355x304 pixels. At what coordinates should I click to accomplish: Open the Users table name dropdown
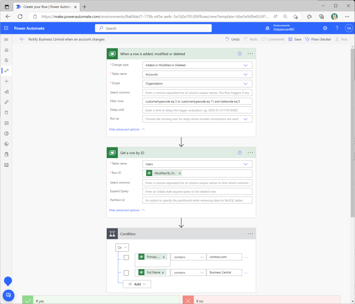(197, 164)
